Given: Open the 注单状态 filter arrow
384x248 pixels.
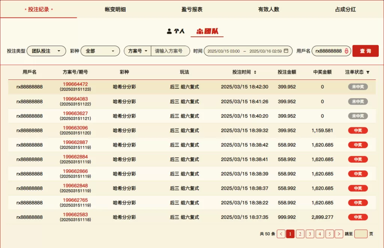Looking at the screenshot, I should coord(368,72).
